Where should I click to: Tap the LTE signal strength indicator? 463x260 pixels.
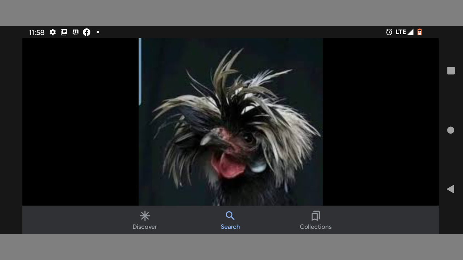point(404,32)
